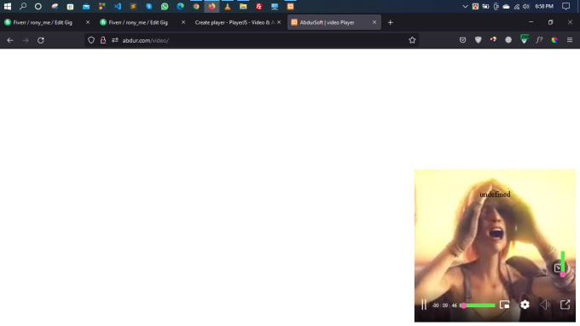Viewport: 580px width, 326px height.
Task: Open the network Wi-Fi tray icon
Action: tap(516, 6)
